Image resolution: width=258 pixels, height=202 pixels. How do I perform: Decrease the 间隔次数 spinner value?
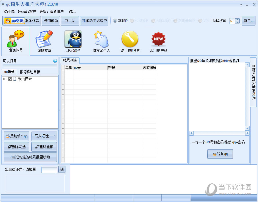pos(237,22)
